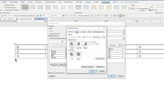Open the Ссылки ribbon tab

pyautogui.click(x=30, y=2)
